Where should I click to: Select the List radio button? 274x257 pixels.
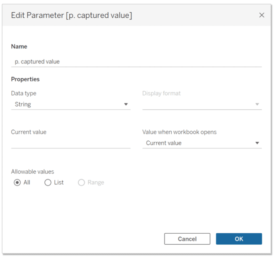[x=48, y=182]
